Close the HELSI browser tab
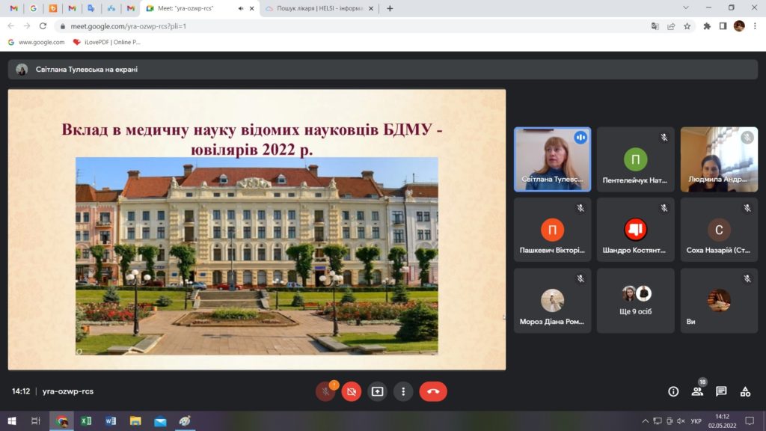This screenshot has height=431, width=766. [371, 8]
